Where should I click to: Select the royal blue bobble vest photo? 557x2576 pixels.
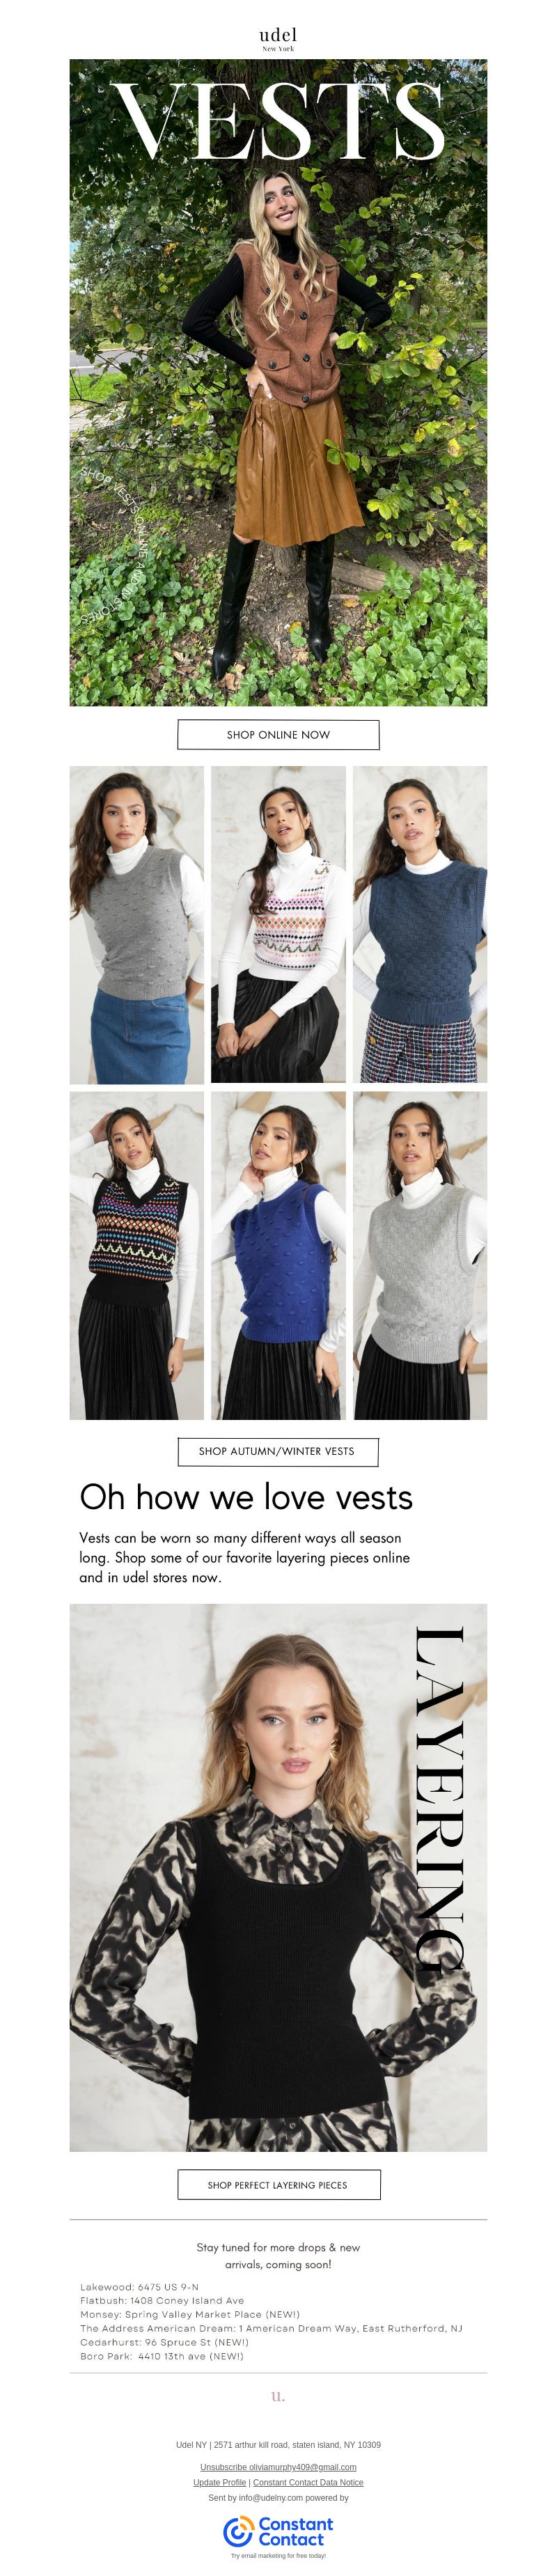[278, 1255]
